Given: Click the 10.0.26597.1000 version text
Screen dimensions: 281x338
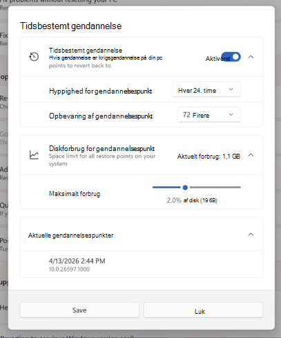Looking at the screenshot, I should (x=69, y=269).
